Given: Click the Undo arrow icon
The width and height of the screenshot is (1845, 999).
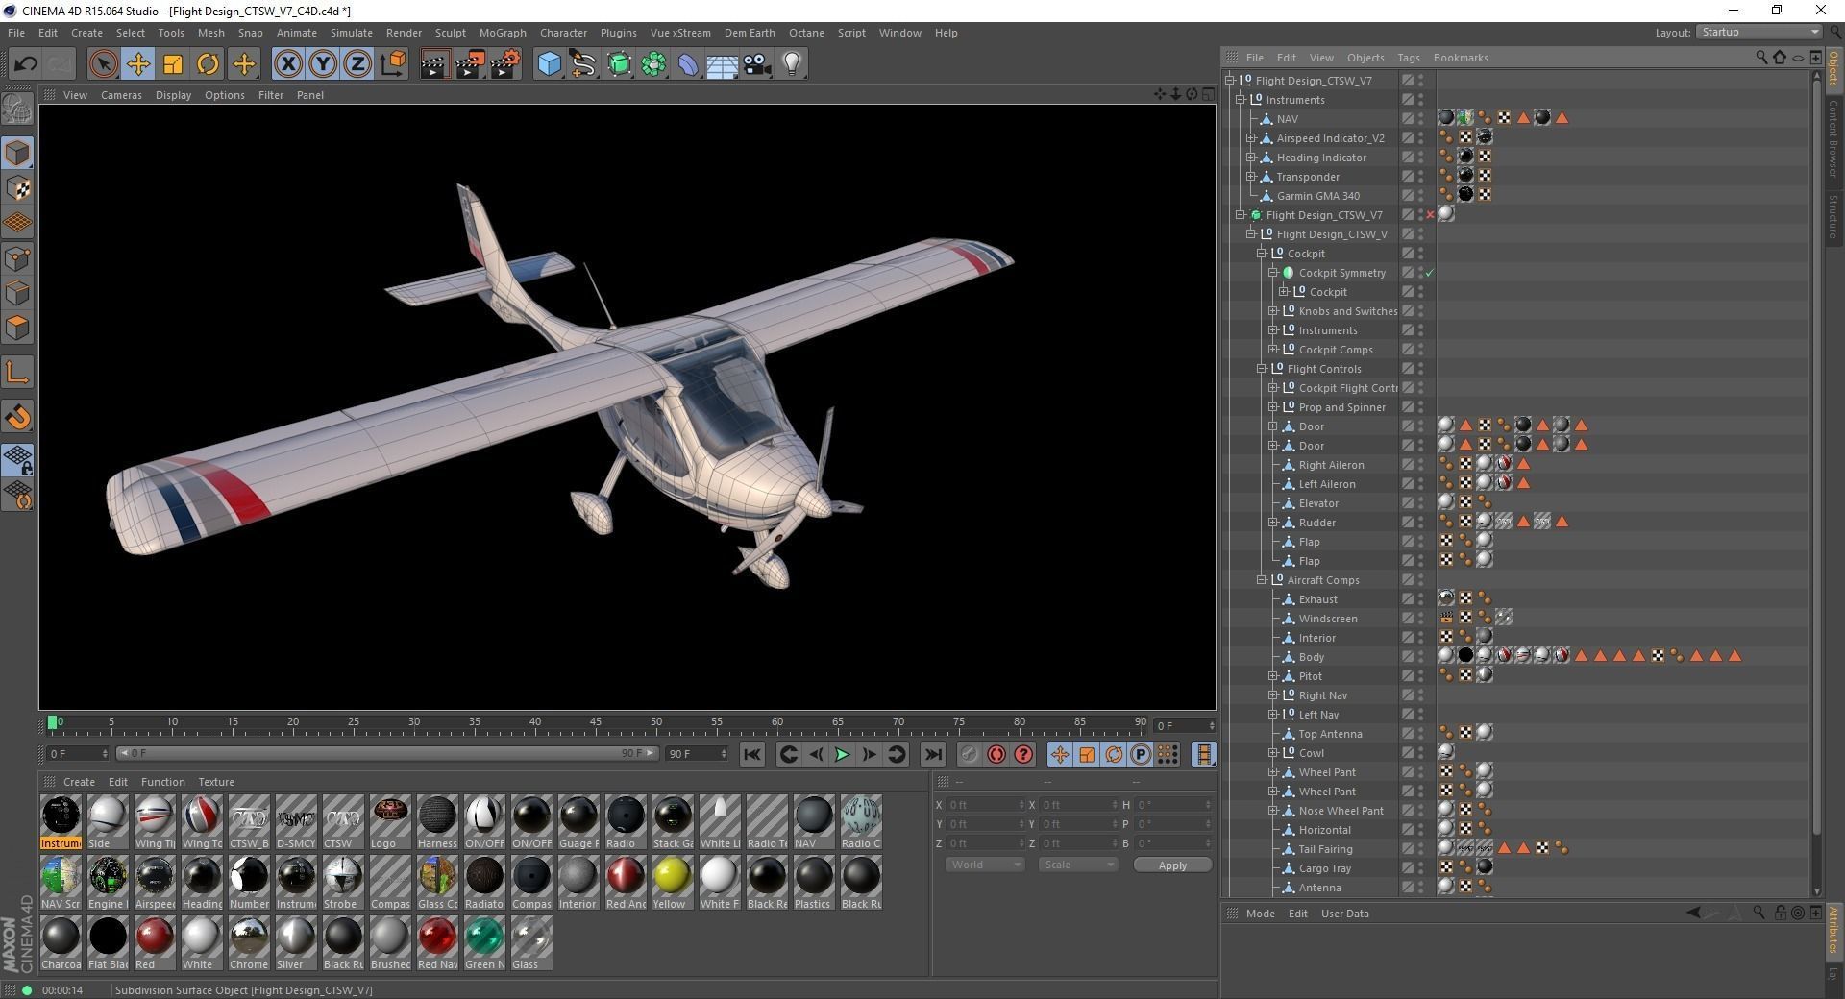Looking at the screenshot, I should tap(25, 64).
